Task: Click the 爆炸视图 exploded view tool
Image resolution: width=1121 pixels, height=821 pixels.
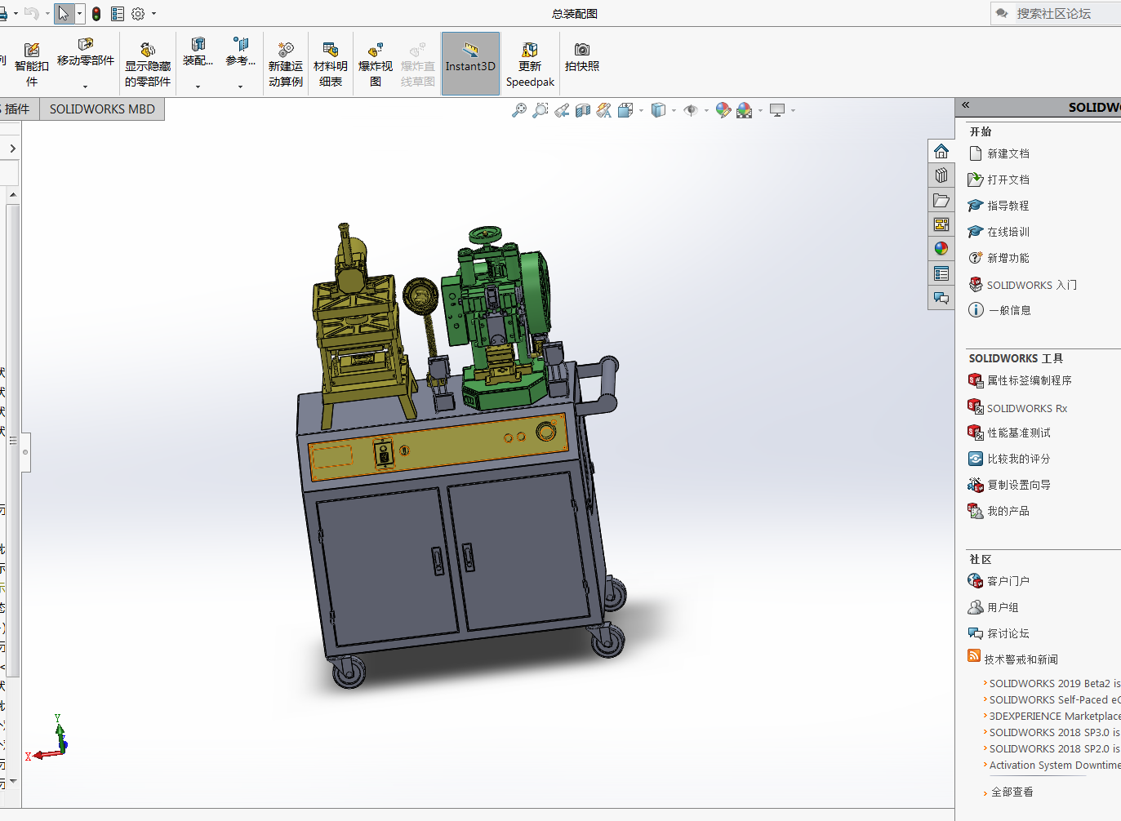Action: click(375, 65)
